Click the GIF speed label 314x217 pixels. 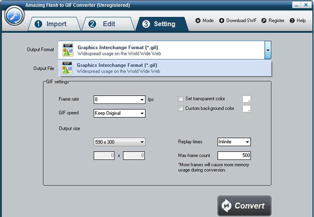pos(68,113)
